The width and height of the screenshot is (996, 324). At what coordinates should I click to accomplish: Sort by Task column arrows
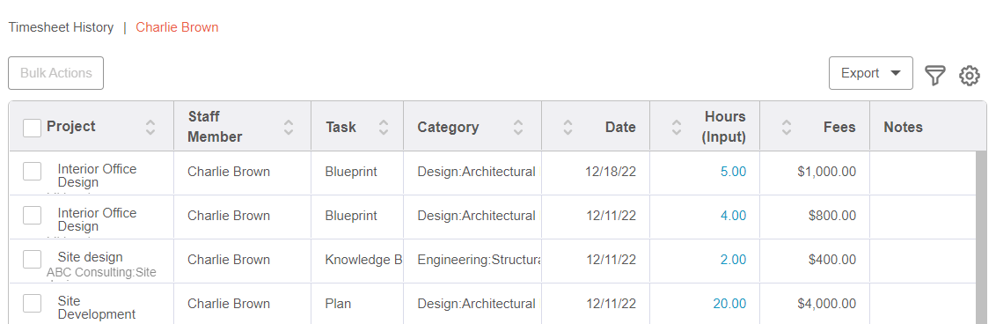(384, 127)
